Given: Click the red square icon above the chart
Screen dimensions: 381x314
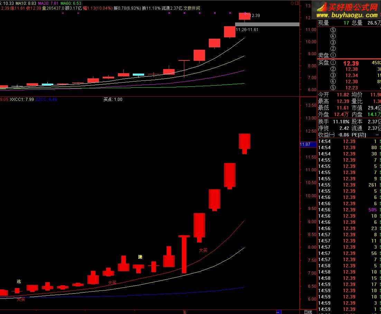Looking at the screenshot, I should click(x=297, y=3).
